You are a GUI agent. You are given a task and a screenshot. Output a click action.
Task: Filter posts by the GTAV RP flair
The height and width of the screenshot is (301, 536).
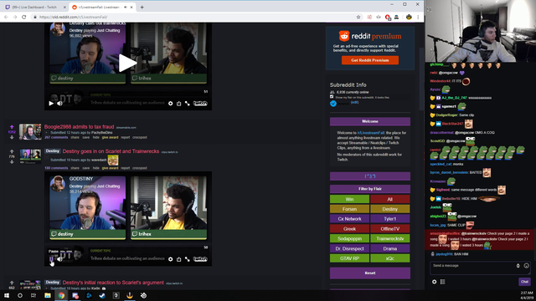click(349, 258)
